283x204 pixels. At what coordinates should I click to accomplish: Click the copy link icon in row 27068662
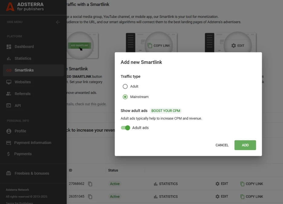click(242, 184)
